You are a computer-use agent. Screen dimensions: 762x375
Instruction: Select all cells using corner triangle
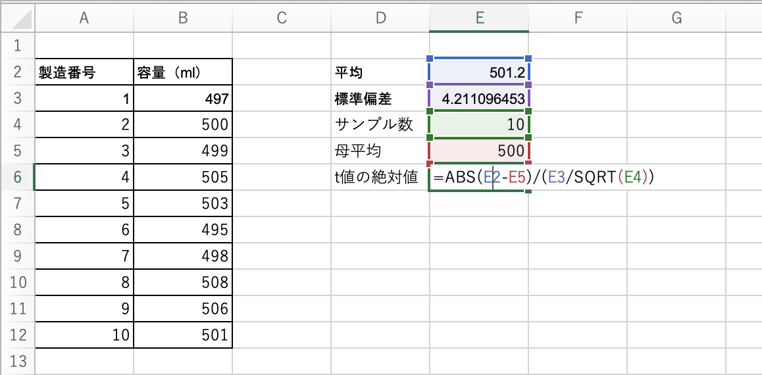[x=18, y=18]
